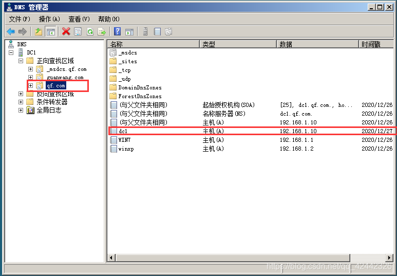The height and width of the screenshot is (276, 397).
Task: Toggle the show/hide action pane icon
Action: pyautogui.click(x=129, y=32)
